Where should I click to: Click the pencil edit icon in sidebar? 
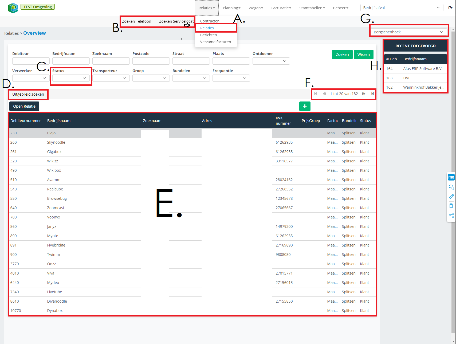click(451, 197)
